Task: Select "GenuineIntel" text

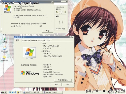Action: [48, 69]
